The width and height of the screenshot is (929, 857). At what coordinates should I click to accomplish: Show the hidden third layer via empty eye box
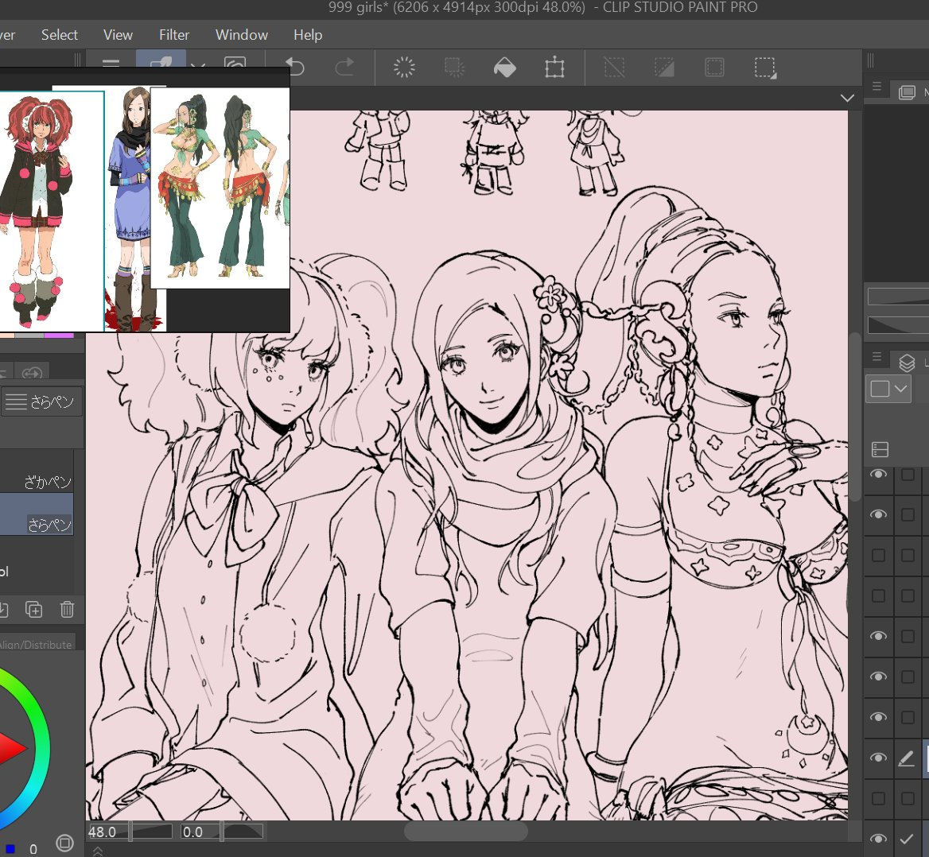point(879,555)
